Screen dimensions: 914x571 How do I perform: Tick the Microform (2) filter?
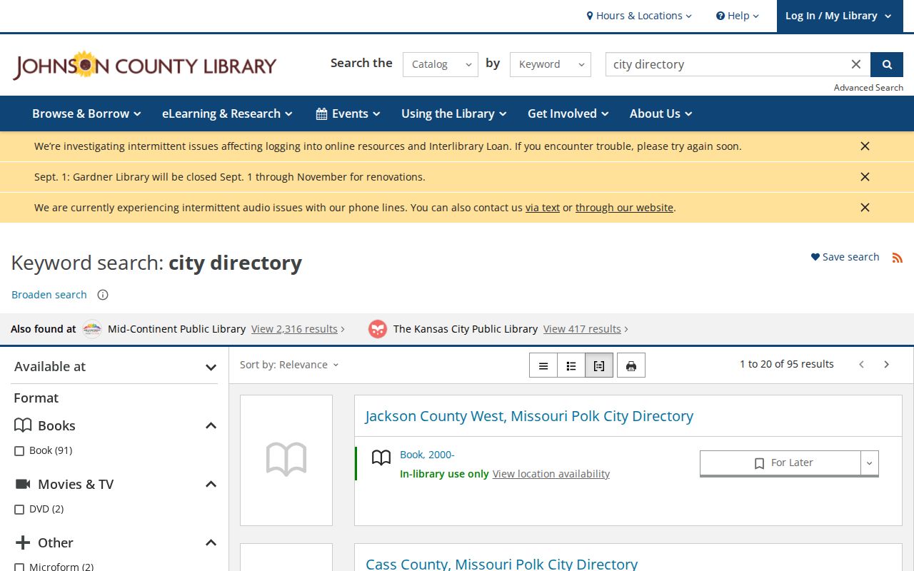click(19, 567)
